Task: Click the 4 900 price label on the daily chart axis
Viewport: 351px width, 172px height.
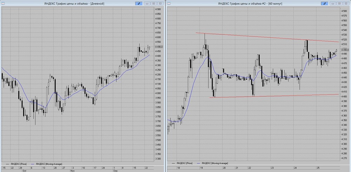Action: point(159,9)
